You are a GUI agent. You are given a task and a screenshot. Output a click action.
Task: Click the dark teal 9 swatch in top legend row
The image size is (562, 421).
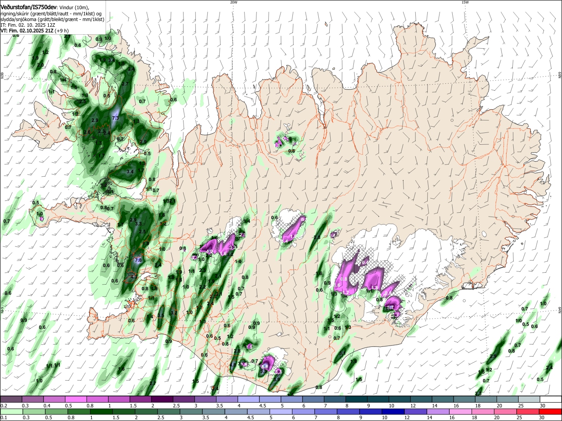(x=378, y=400)
